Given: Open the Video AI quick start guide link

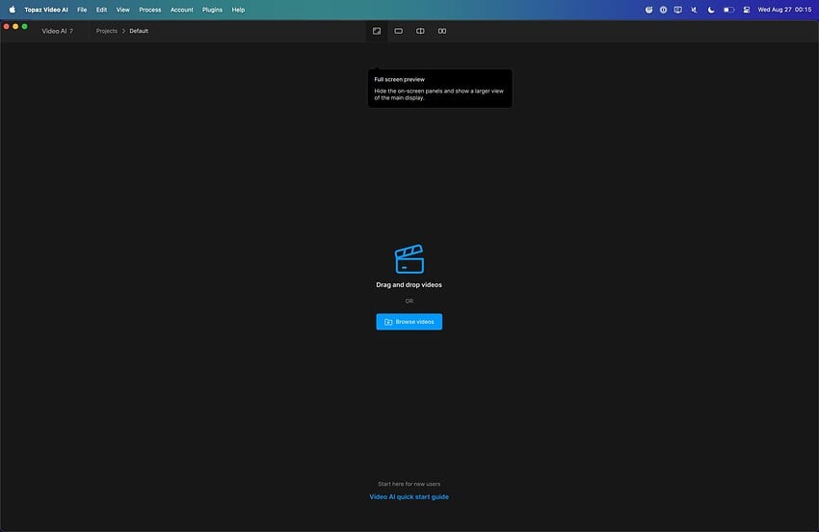Looking at the screenshot, I should (409, 496).
